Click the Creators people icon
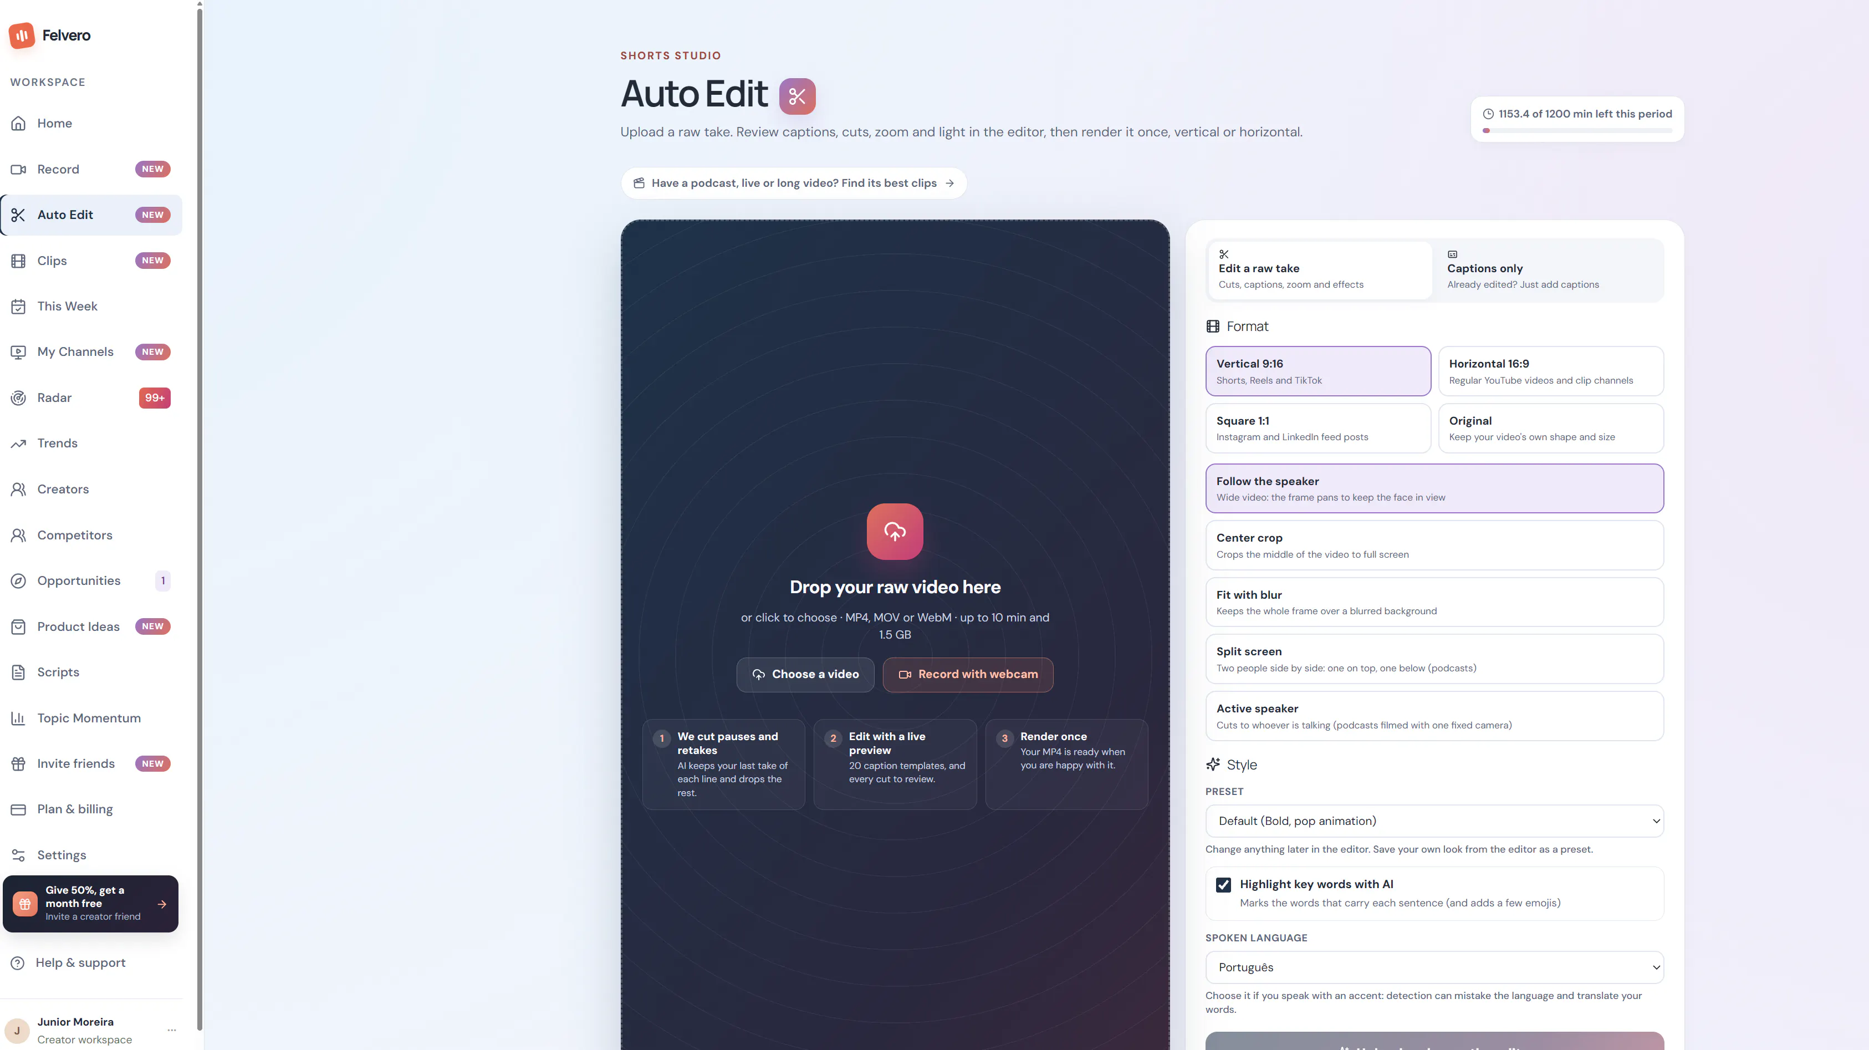This screenshot has height=1050, width=1869. (19, 489)
